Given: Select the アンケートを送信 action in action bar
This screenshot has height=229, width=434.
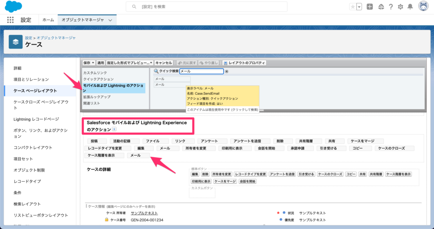Looking at the screenshot, I should (250, 141).
